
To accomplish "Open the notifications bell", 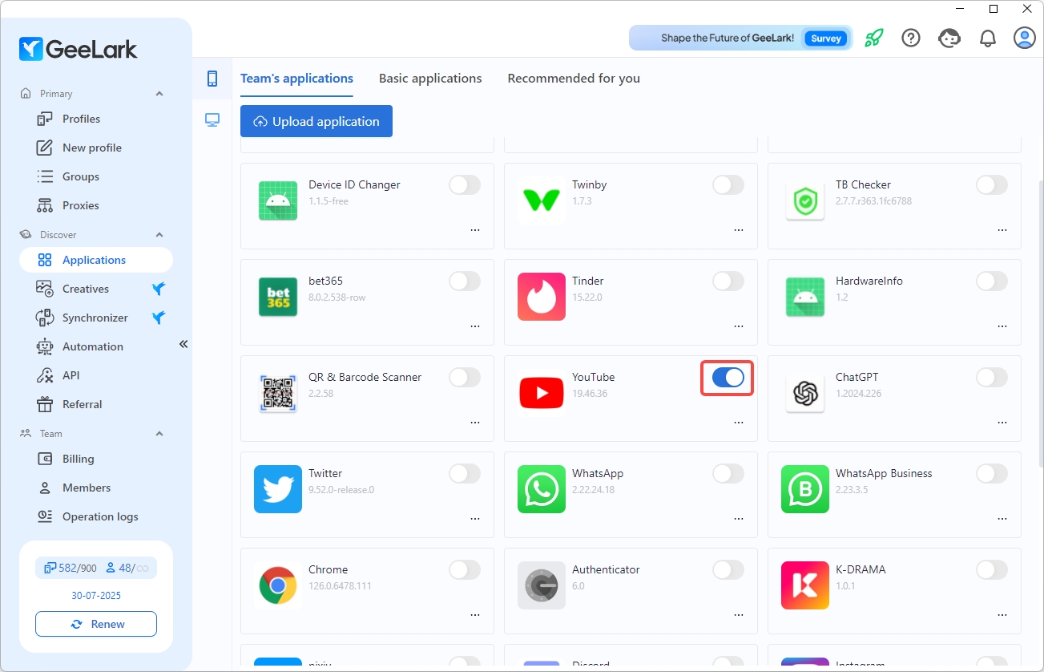I will (x=988, y=38).
